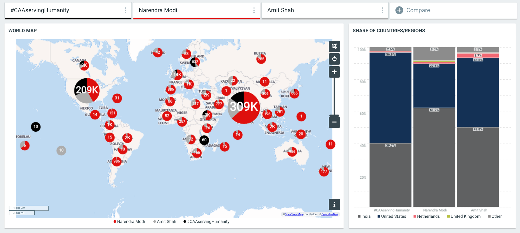
Task: Click the 61.9% India segment for Narendra Modi
Action: click(x=434, y=157)
